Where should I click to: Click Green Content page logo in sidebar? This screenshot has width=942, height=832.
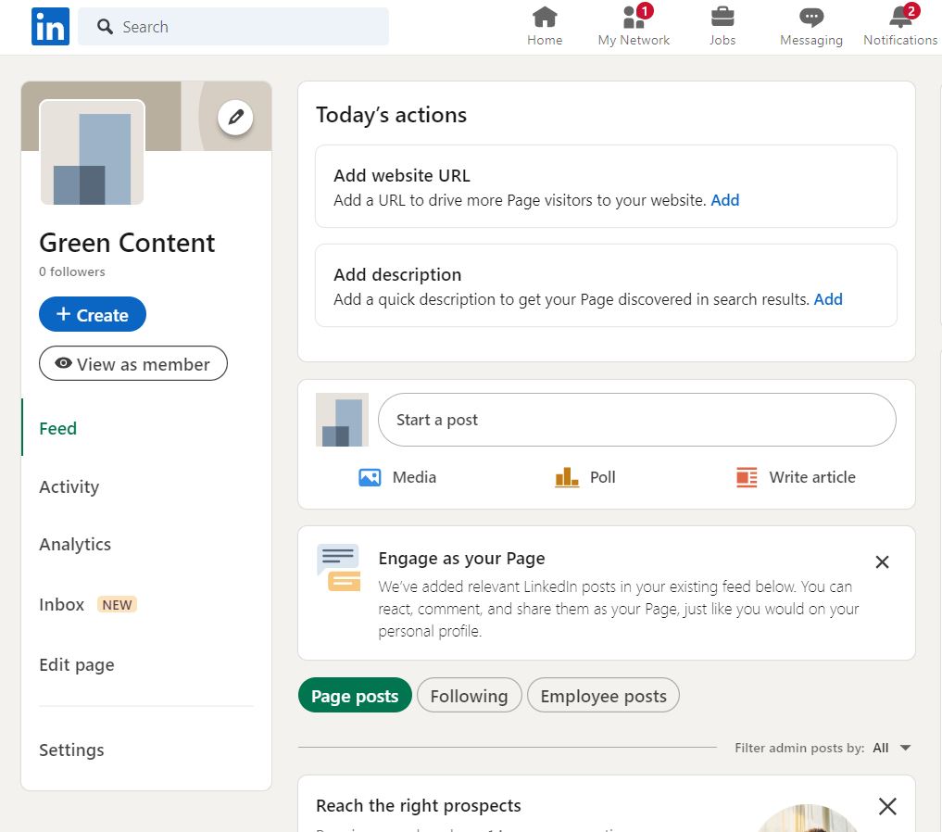tap(92, 153)
